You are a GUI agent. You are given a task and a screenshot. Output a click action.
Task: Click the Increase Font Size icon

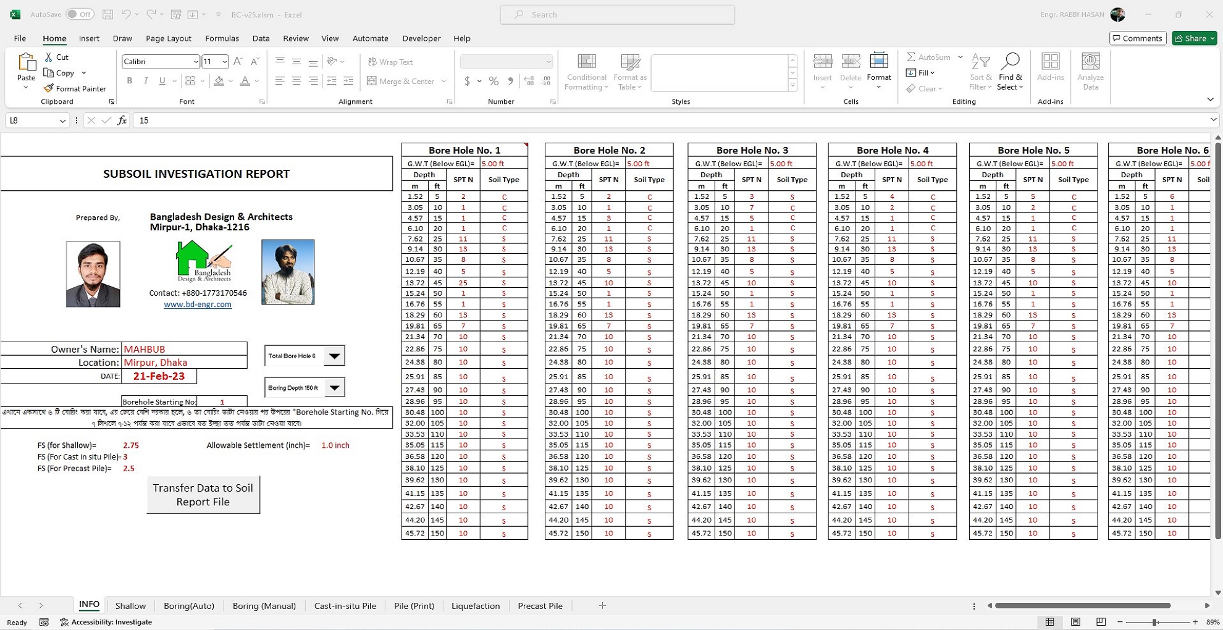pyautogui.click(x=238, y=61)
